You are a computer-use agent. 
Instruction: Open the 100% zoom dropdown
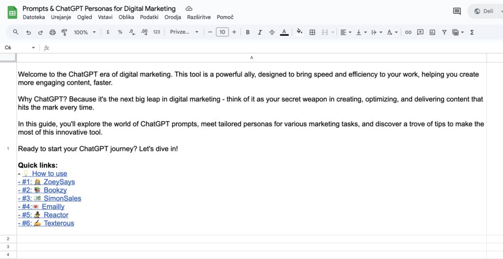[x=84, y=32]
